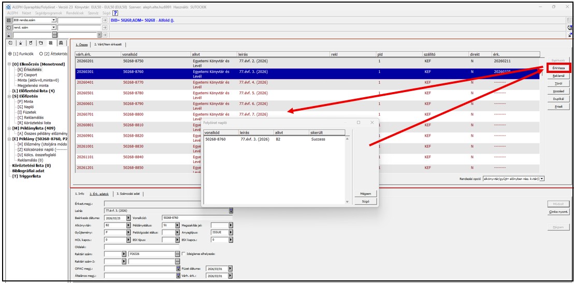Click the go arrow of the third search bar

pyautogui.click(x=104, y=35)
